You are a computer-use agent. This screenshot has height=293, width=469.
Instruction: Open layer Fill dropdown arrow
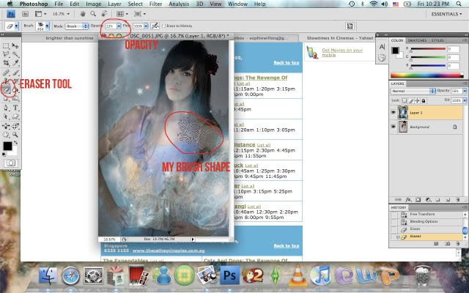(465, 101)
